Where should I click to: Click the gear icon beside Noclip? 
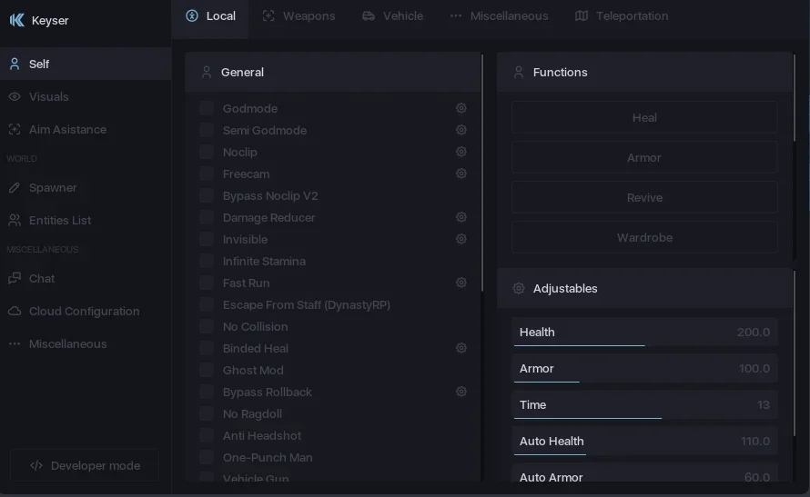[461, 152]
